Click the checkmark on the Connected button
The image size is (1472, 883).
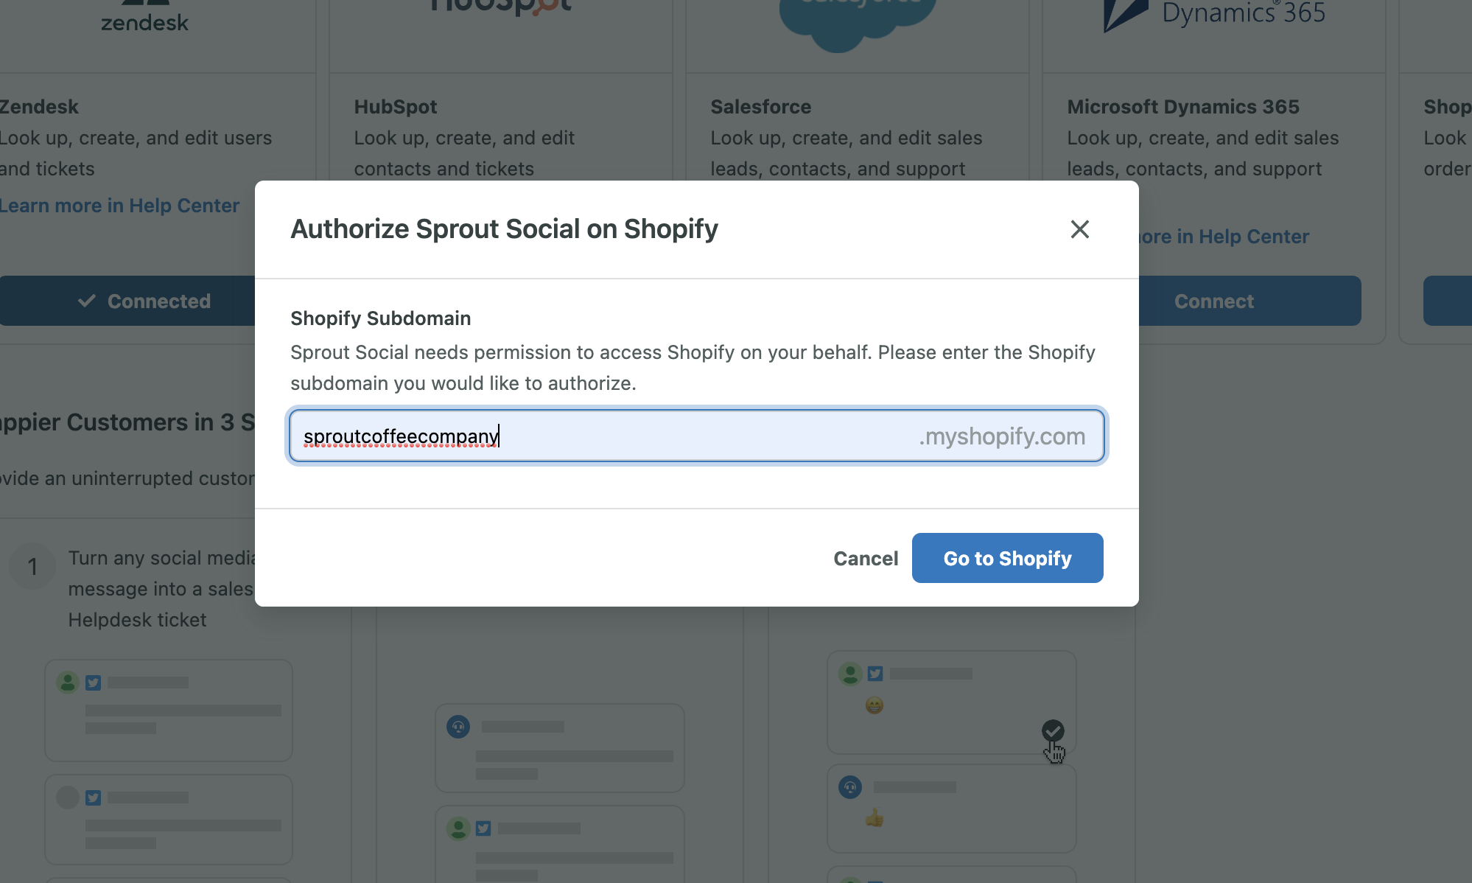pos(87,301)
